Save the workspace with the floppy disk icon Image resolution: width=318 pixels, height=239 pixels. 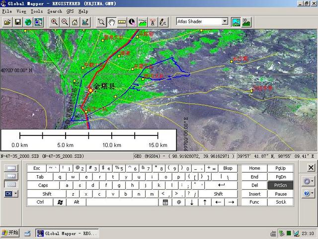(18, 22)
